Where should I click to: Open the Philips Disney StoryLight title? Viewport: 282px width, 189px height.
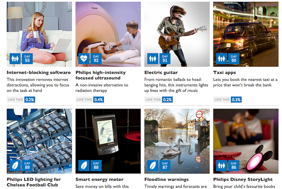tap(243, 179)
